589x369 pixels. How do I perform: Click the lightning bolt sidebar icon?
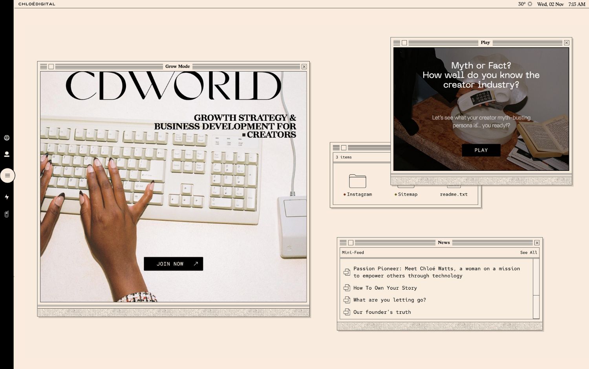coord(7,197)
